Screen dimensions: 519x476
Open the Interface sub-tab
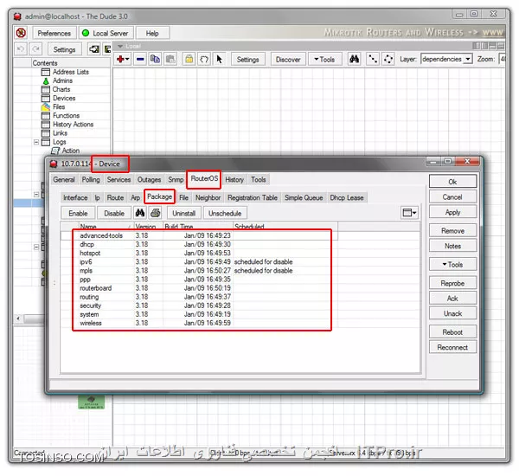point(75,197)
